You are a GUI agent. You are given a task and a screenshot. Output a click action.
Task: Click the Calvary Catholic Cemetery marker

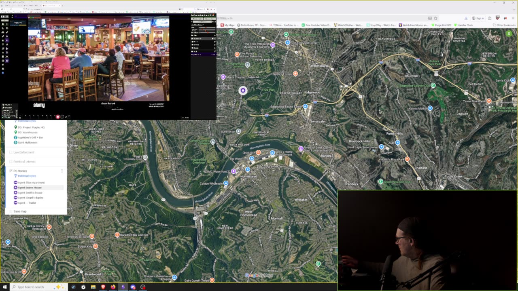point(213,141)
